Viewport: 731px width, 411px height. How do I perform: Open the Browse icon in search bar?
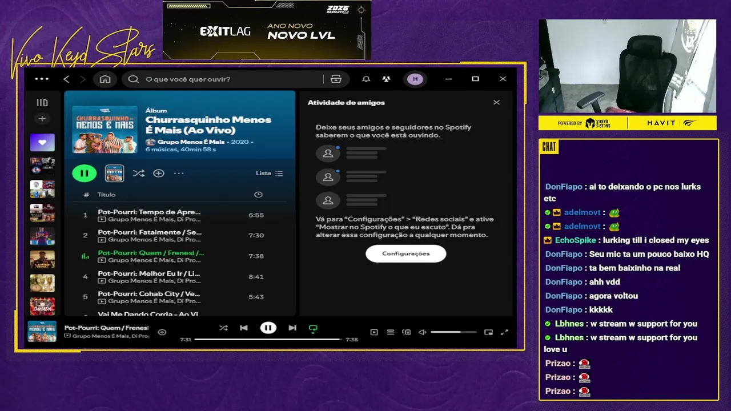pyautogui.click(x=336, y=79)
